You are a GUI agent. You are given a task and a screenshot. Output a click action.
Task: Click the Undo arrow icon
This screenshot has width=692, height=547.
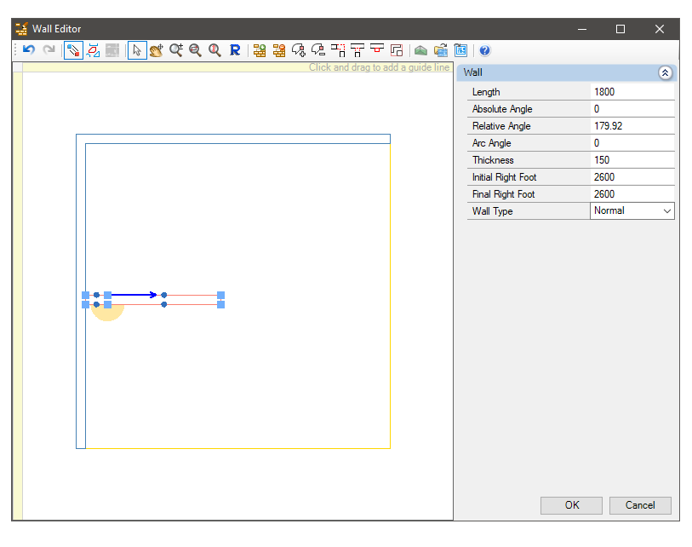point(29,50)
